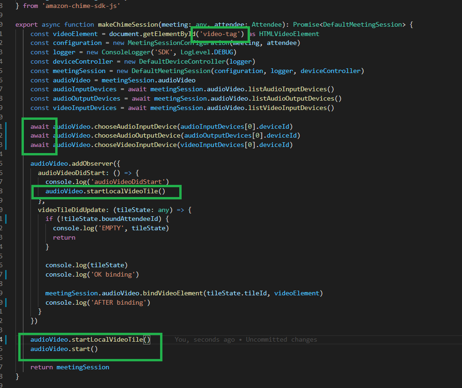Click DefaultDeviceController class name
This screenshot has height=388, width=462.
(x=183, y=62)
